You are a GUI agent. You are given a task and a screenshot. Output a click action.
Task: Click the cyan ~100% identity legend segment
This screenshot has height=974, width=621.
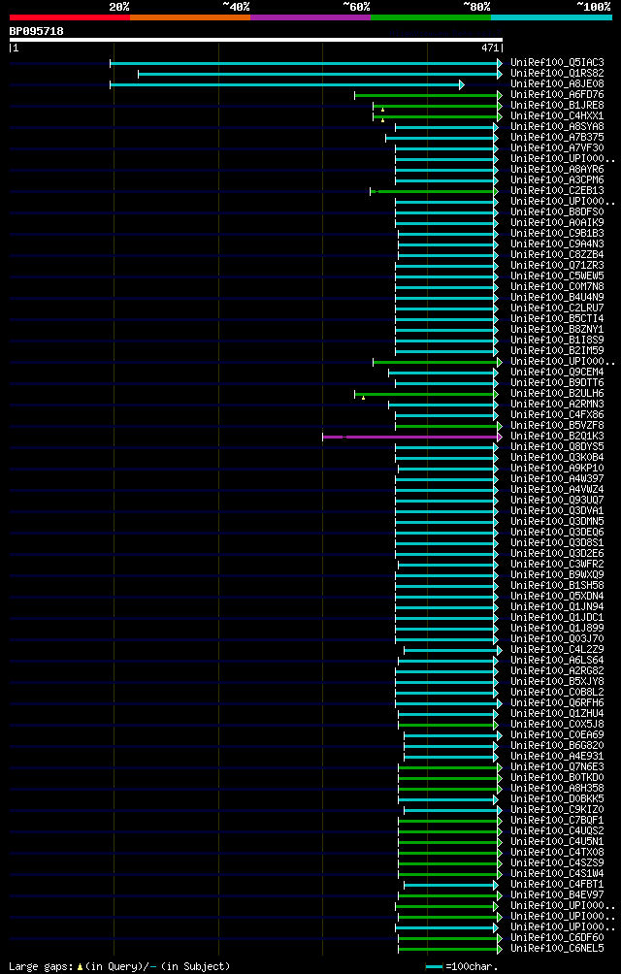coord(551,17)
